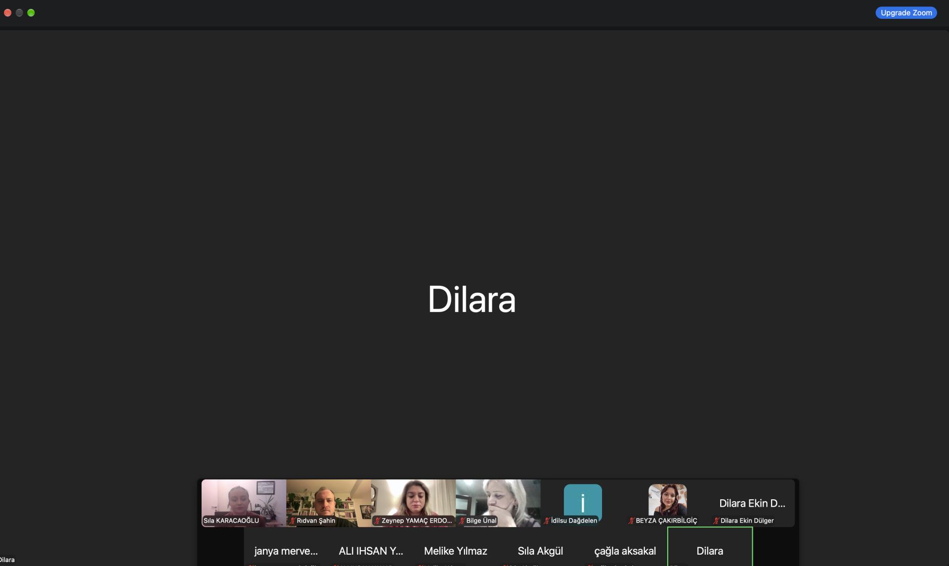Viewport: 949px width, 566px height.
Task: Exit full screen using green window button
Action: pos(31,13)
